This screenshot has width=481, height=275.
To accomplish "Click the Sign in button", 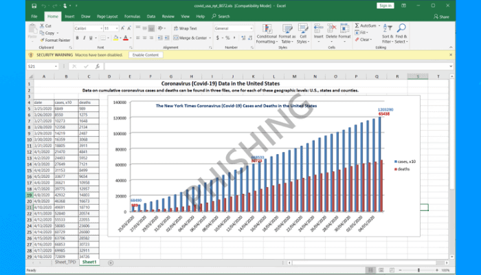I will pyautogui.click(x=385, y=5).
